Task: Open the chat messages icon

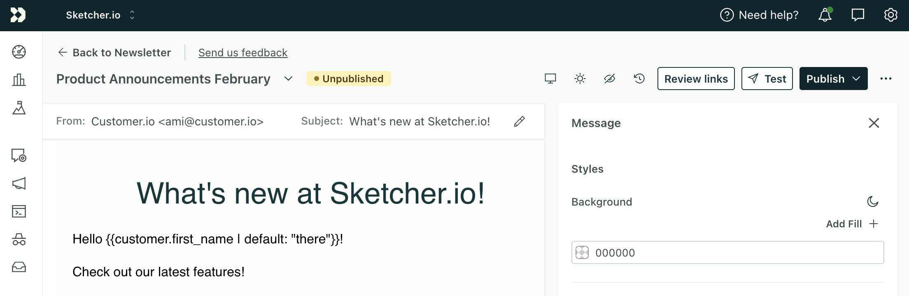Action: click(858, 15)
